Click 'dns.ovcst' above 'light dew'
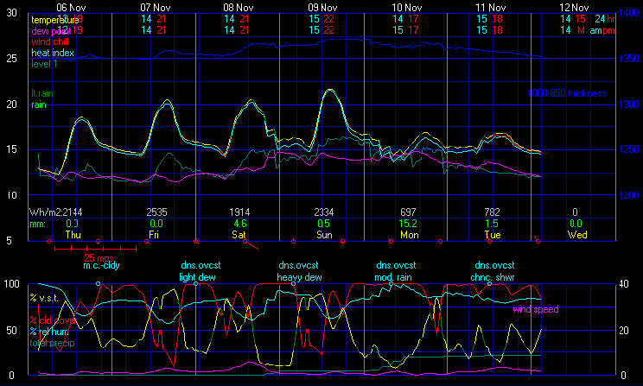643x386 pixels. (x=201, y=265)
